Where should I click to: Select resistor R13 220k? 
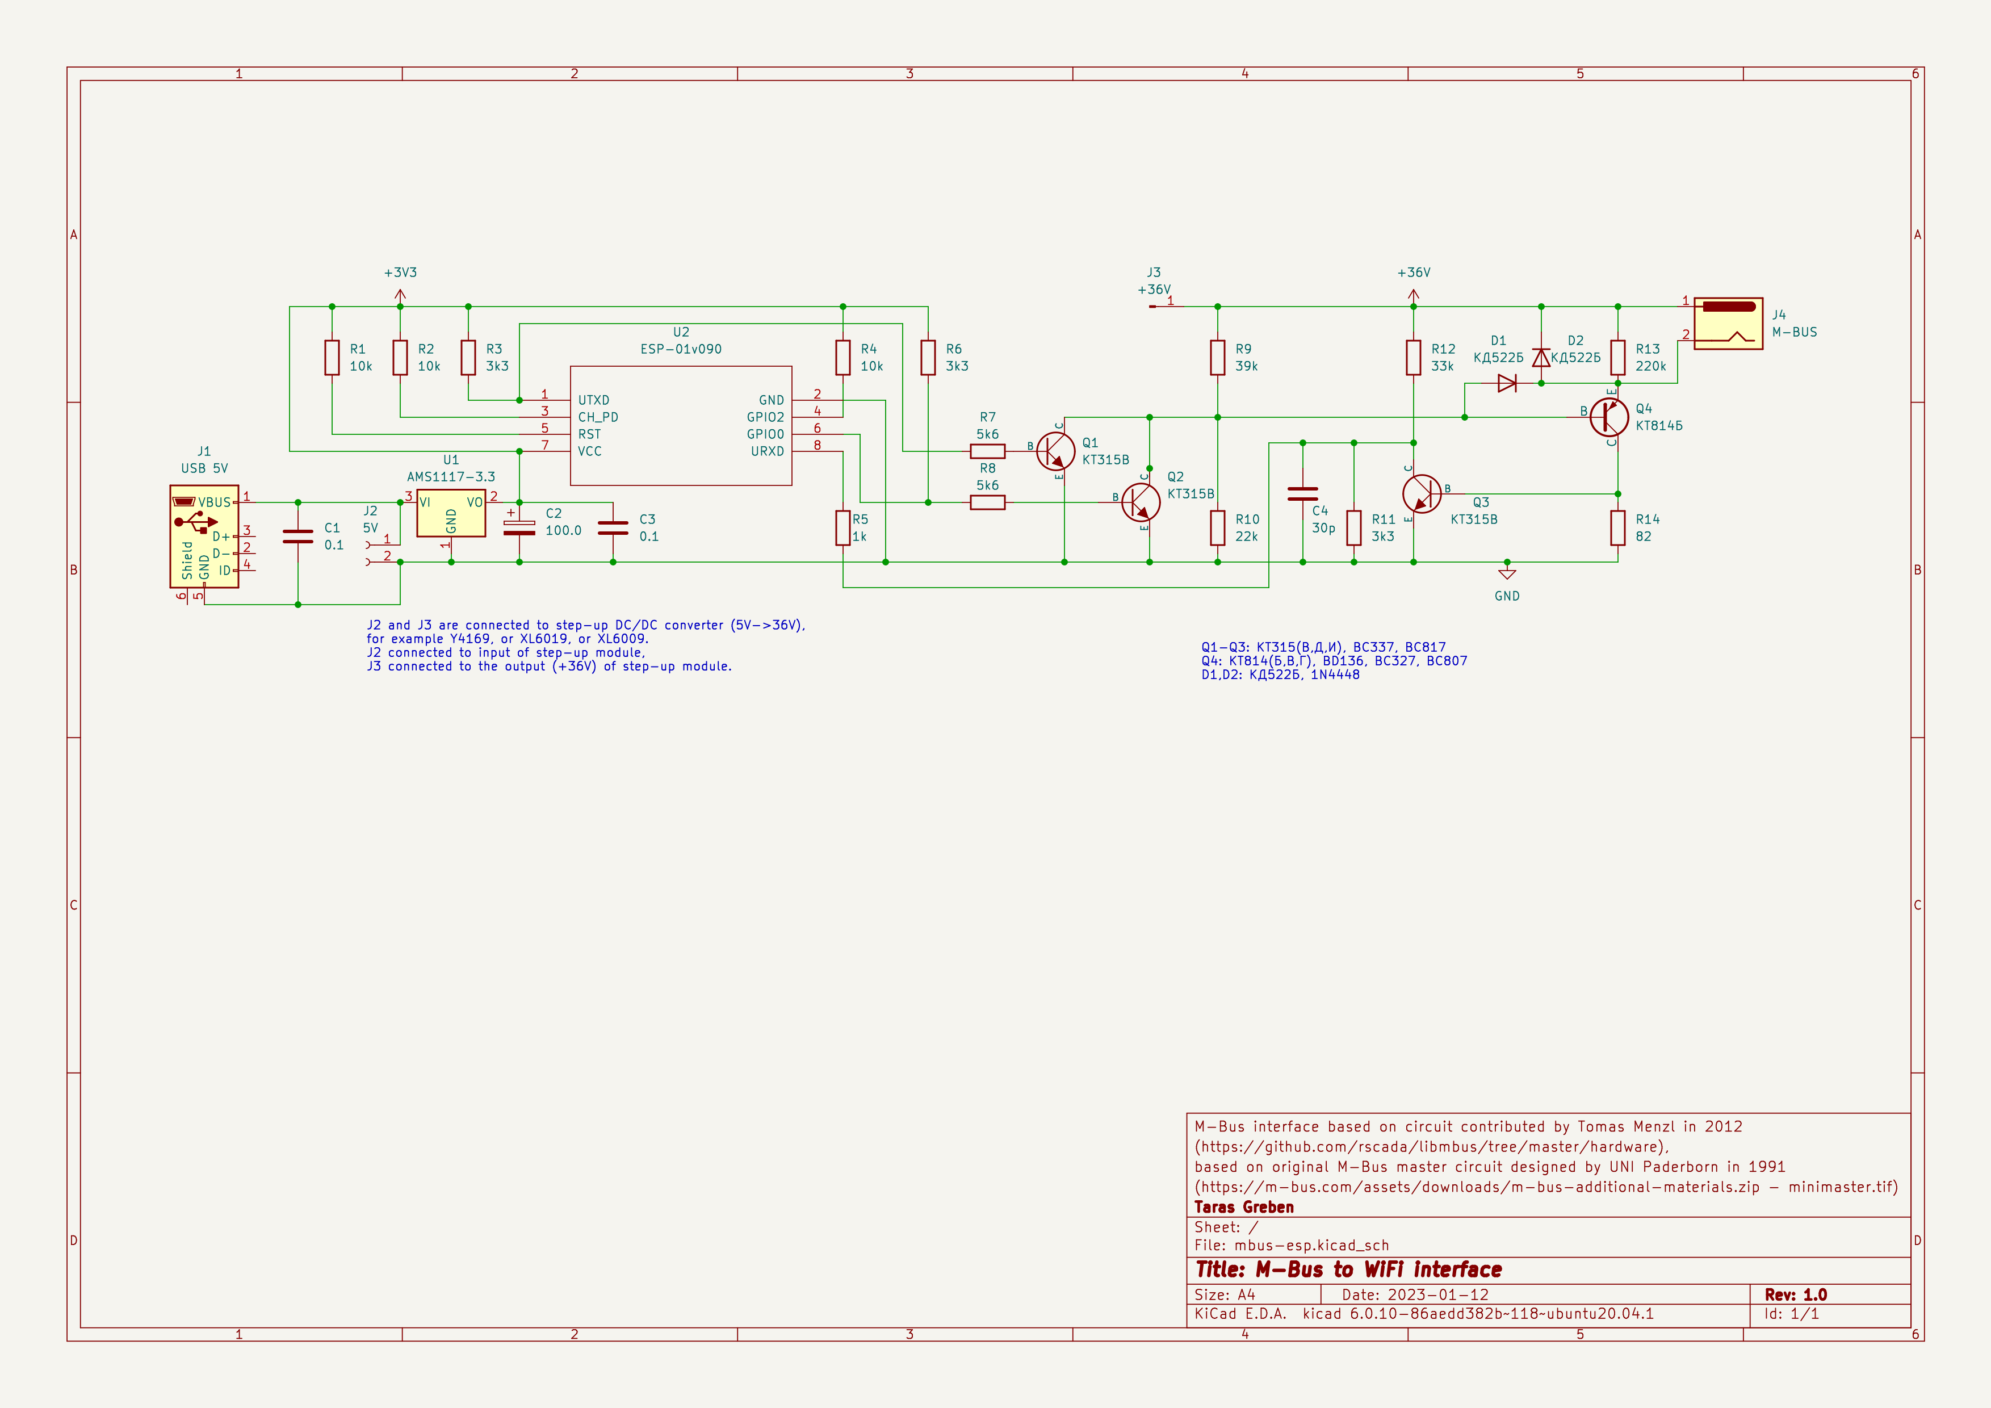tap(1617, 357)
